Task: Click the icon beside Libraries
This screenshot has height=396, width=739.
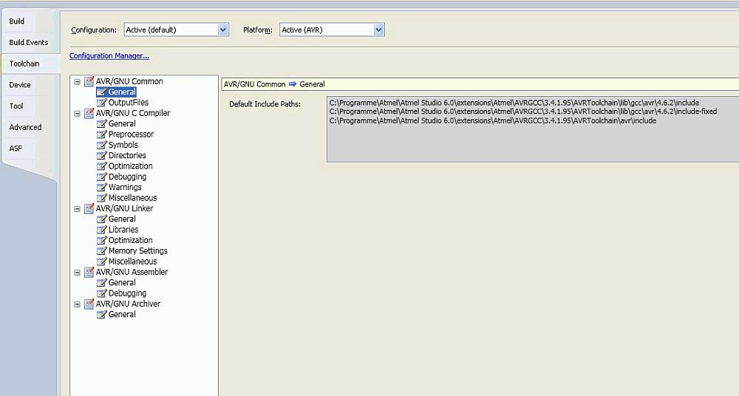Action: (101, 230)
